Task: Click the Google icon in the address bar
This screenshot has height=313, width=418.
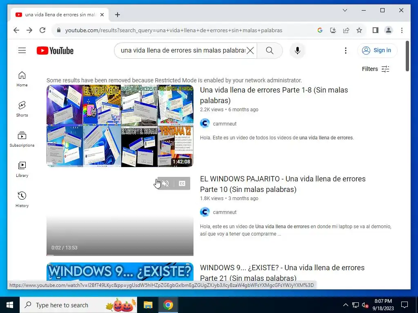Action: point(320,30)
